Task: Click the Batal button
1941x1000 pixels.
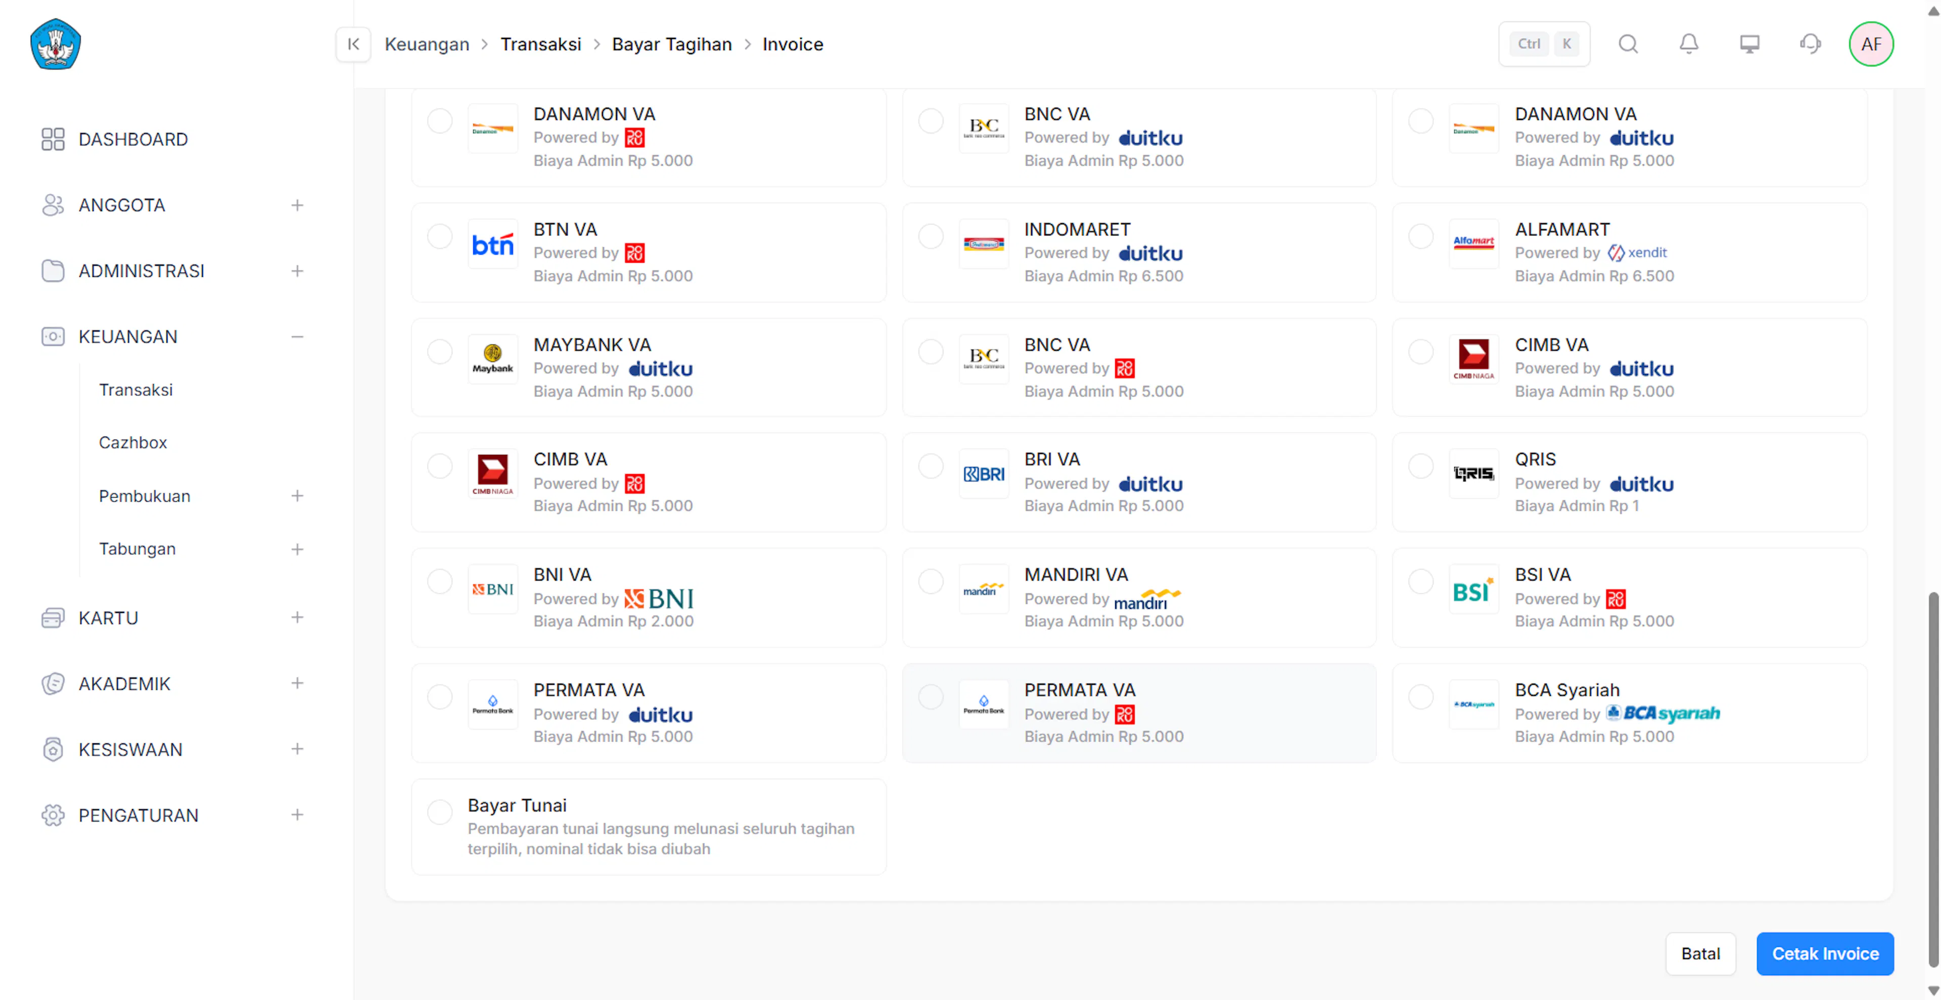Action: click(x=1700, y=954)
